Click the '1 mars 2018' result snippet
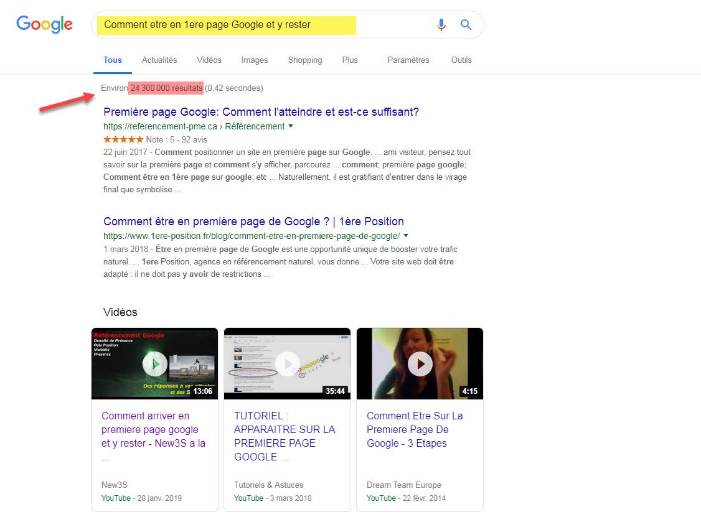This screenshot has width=701, height=522. point(280,261)
